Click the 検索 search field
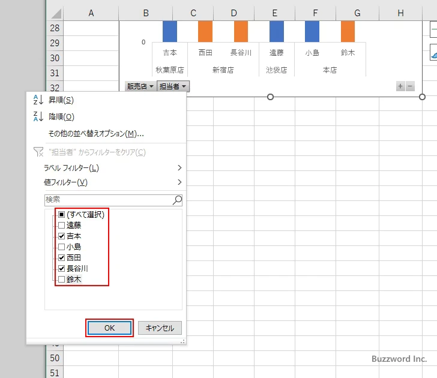This screenshot has height=378, width=437. point(113,200)
